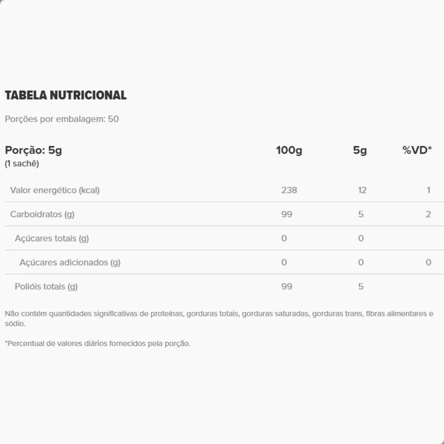Click the 12 kcal per portion value
The height and width of the screenshot is (444, 444).
point(362,190)
